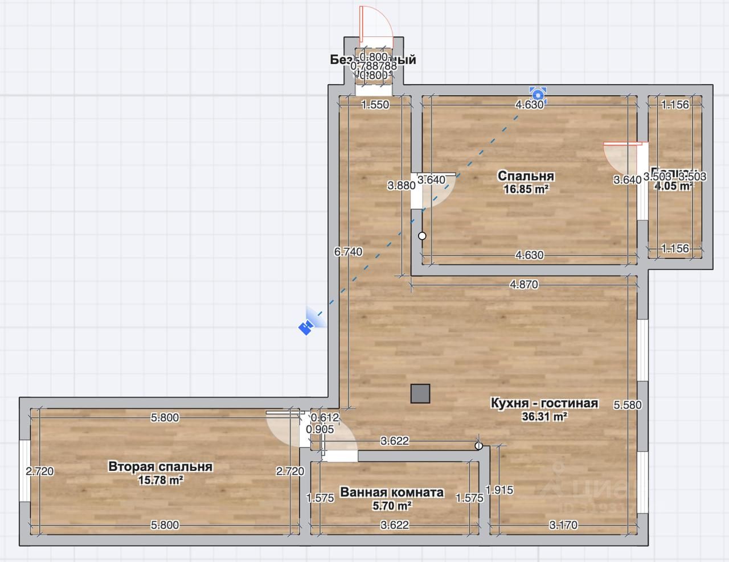The width and height of the screenshot is (729, 562).
Task: Click the round wall handle near Спальня door
Action: pos(422,235)
